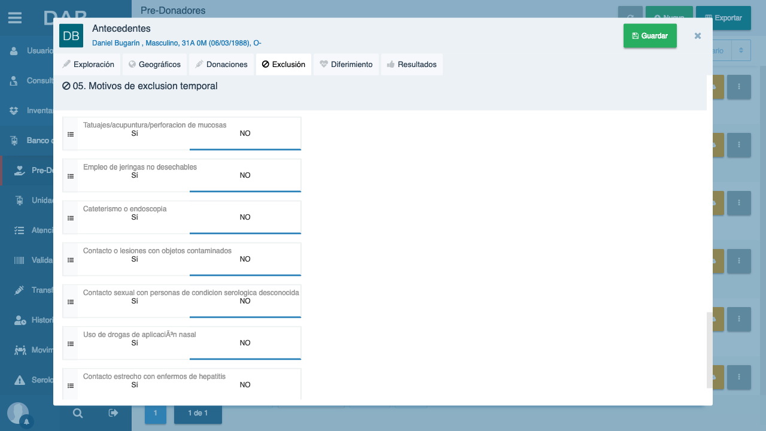Click page 1 pagination button
This screenshot has width=766, height=431.
pos(156,413)
